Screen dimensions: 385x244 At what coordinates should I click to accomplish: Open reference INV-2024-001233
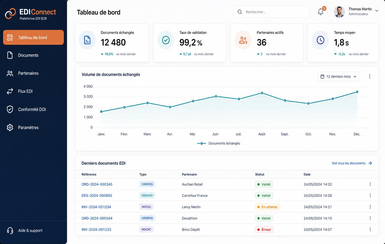click(96, 230)
